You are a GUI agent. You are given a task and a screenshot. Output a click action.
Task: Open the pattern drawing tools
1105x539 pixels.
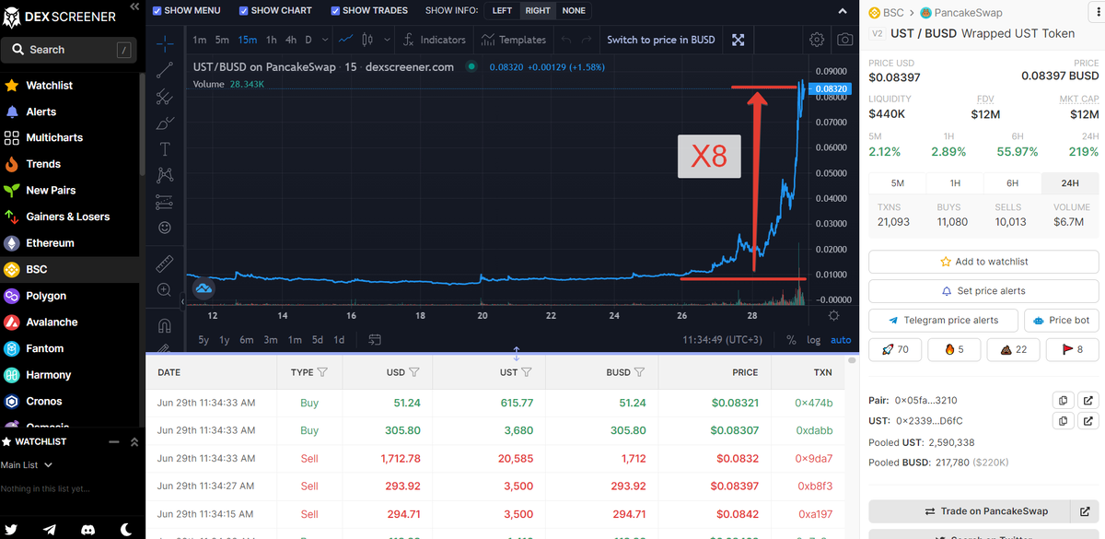165,175
